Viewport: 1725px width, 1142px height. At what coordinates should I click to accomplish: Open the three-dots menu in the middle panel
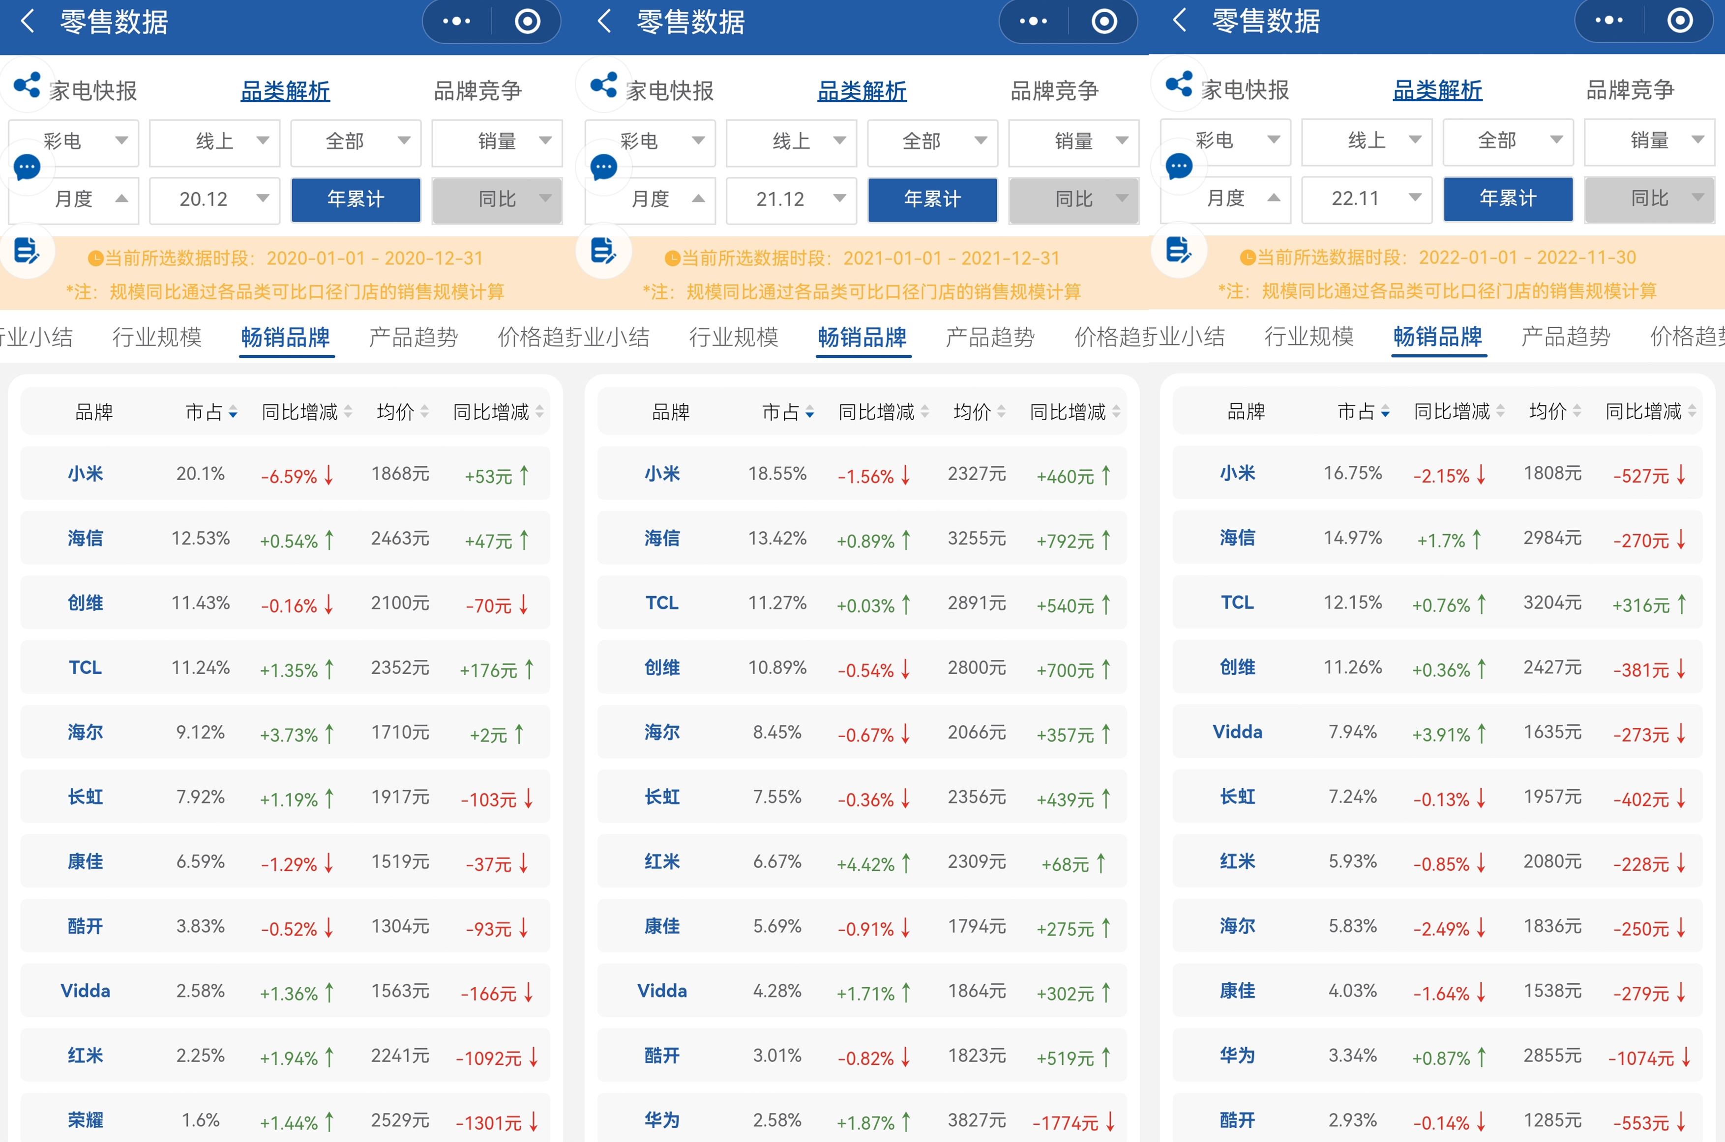point(1033,21)
